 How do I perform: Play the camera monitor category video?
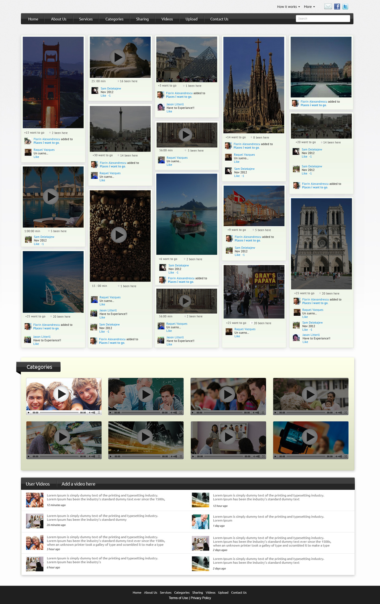pyautogui.click(x=310, y=436)
